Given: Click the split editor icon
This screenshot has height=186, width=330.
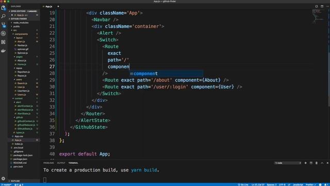Looking at the screenshot, I should point(322,6).
